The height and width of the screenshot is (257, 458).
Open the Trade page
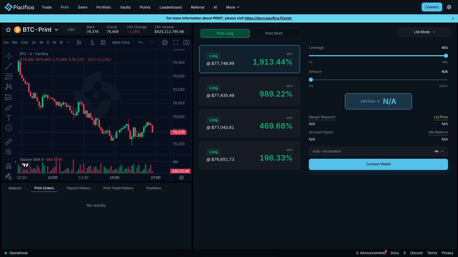coord(47,7)
